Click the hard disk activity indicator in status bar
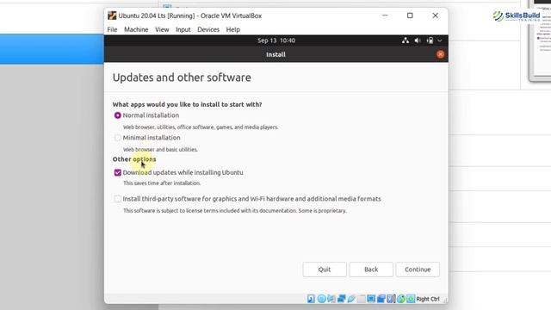Screen dimensions: 551x310 coord(311,299)
